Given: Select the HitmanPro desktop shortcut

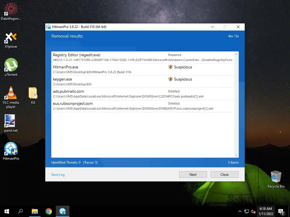Looking at the screenshot, I should click(11, 151).
